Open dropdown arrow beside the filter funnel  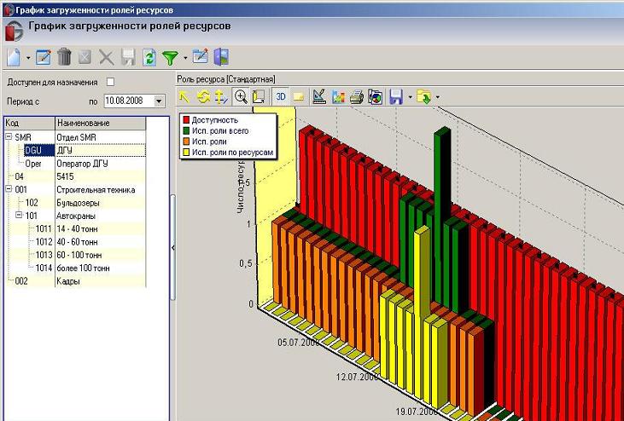pos(185,58)
